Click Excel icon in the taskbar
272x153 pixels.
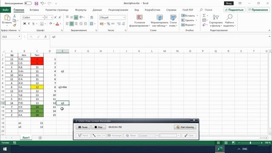pos(220,149)
